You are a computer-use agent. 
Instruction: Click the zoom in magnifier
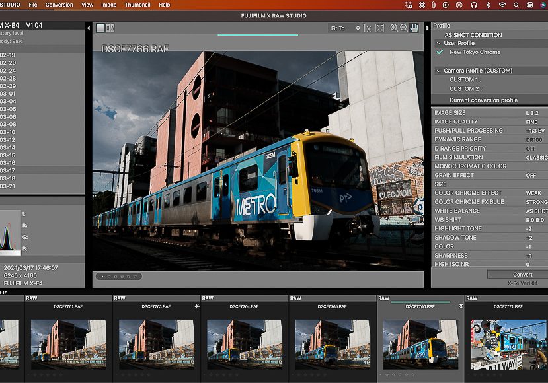click(x=394, y=28)
